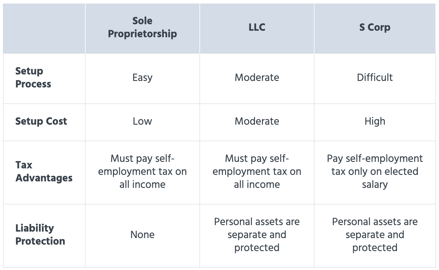The width and height of the screenshot is (439, 270).
Task: Select the Easy cell under Sole Proprietorship
Action: tap(142, 78)
